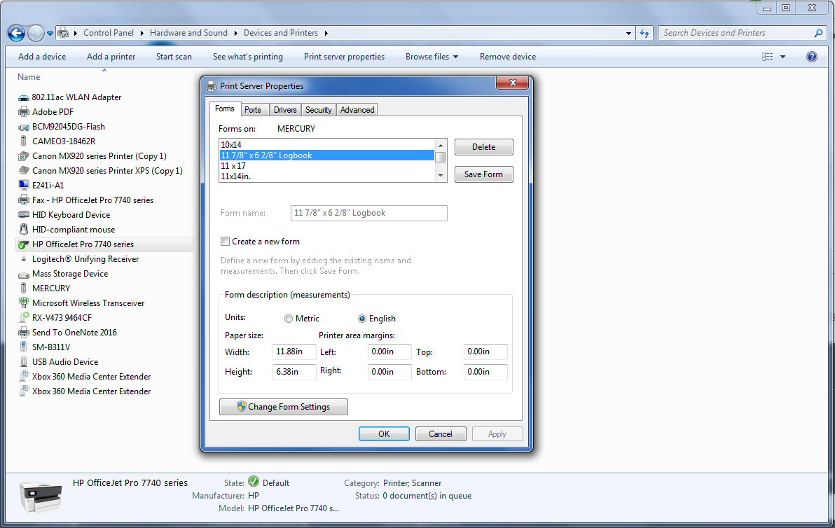Click the forms list scroll-up arrow
The width and height of the screenshot is (835, 528).
pos(441,146)
